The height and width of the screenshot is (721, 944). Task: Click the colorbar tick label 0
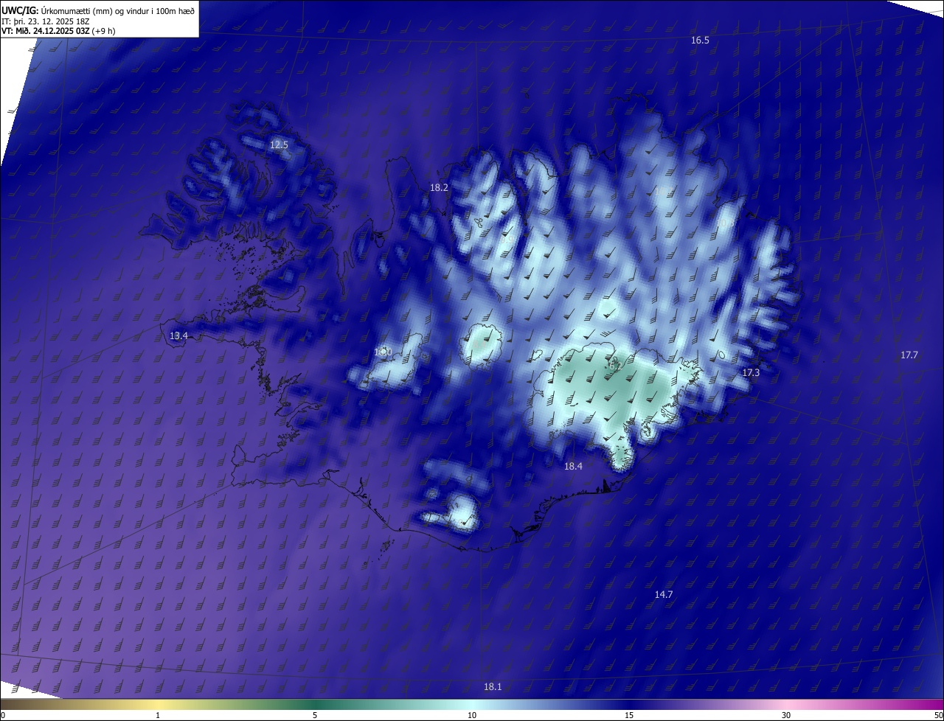click(3, 715)
